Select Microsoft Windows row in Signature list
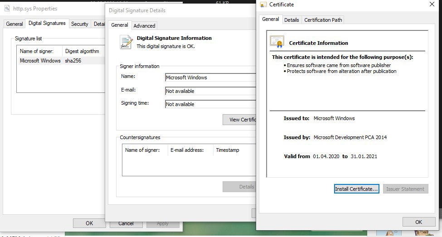Image resolution: width=442 pixels, height=237 pixels. click(62, 61)
